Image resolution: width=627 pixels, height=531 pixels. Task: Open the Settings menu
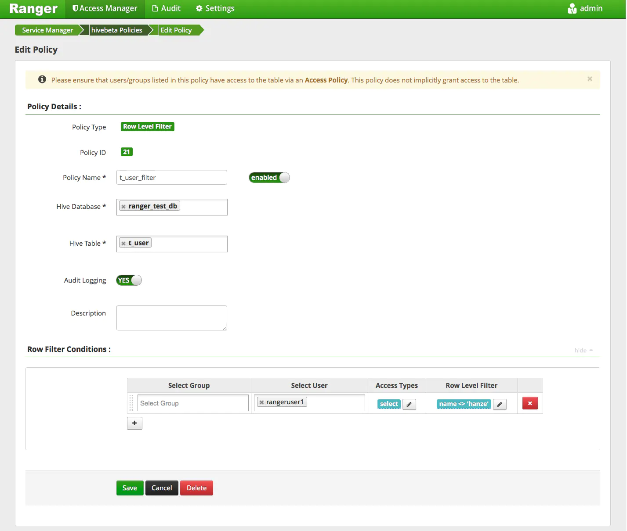point(215,9)
